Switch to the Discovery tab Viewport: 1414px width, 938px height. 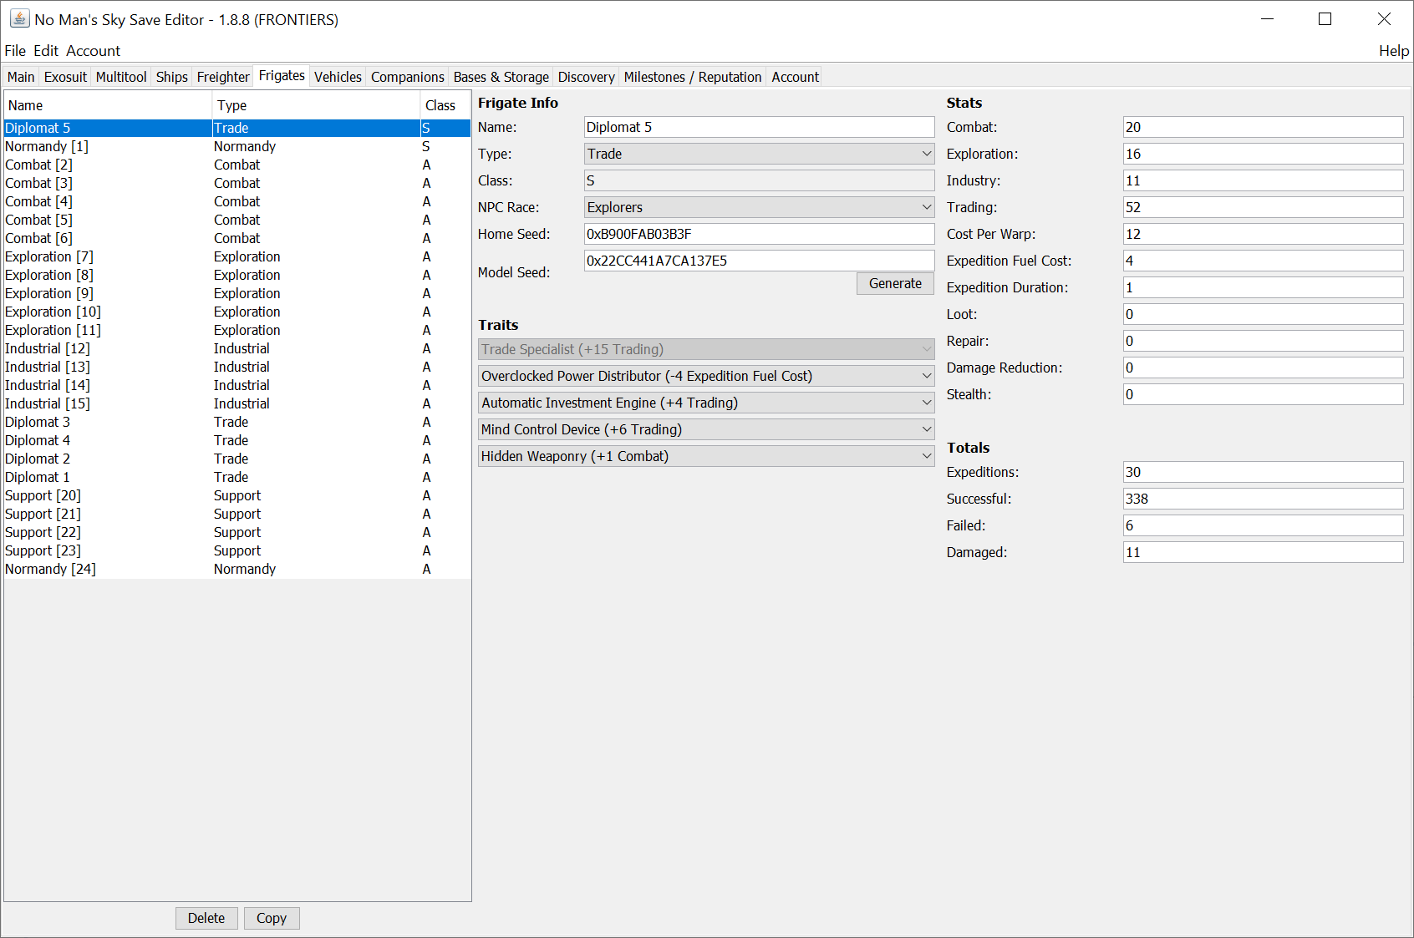[587, 77]
